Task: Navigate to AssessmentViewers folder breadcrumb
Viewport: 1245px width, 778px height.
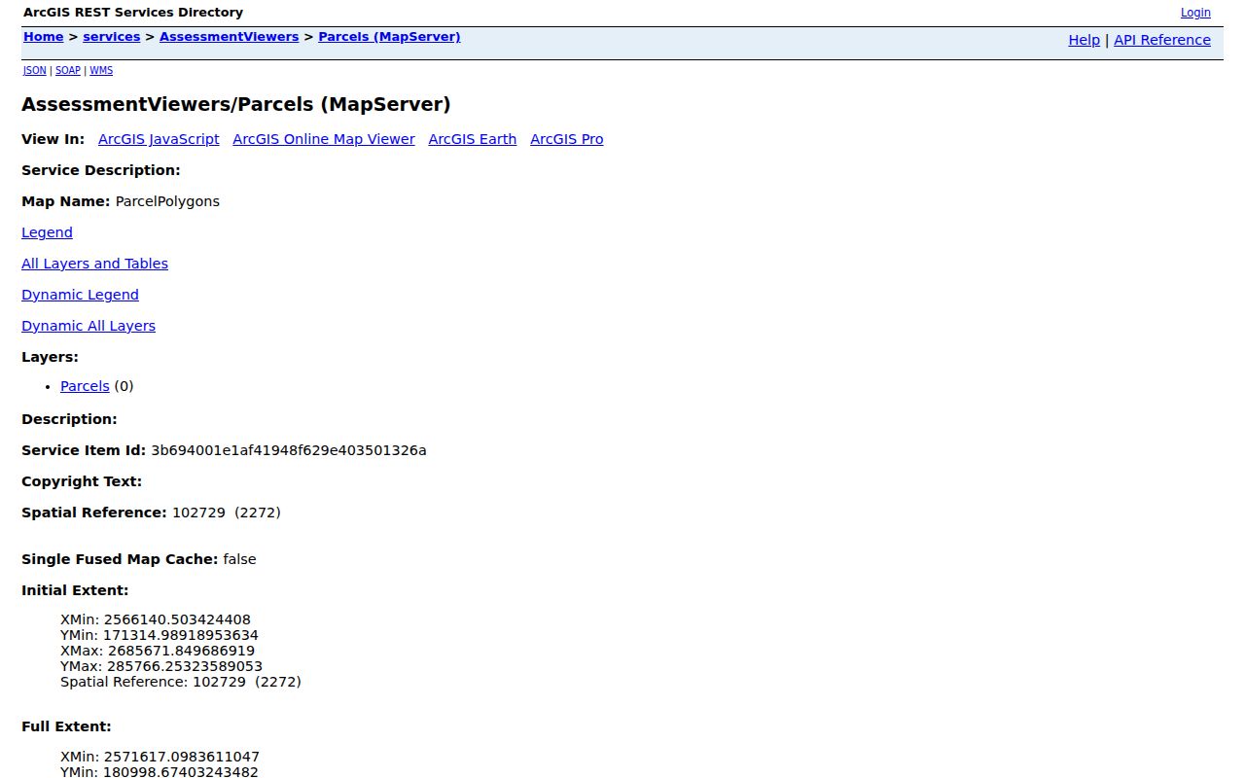Action: pos(230,37)
